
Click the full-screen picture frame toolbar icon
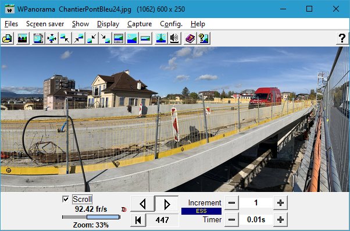(x=38, y=38)
